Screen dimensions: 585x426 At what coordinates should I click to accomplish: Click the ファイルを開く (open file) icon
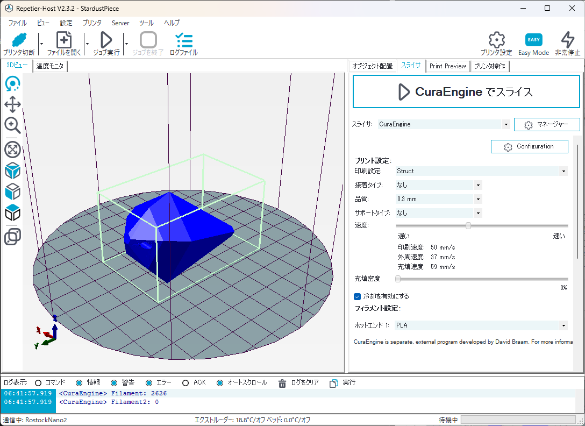click(64, 40)
